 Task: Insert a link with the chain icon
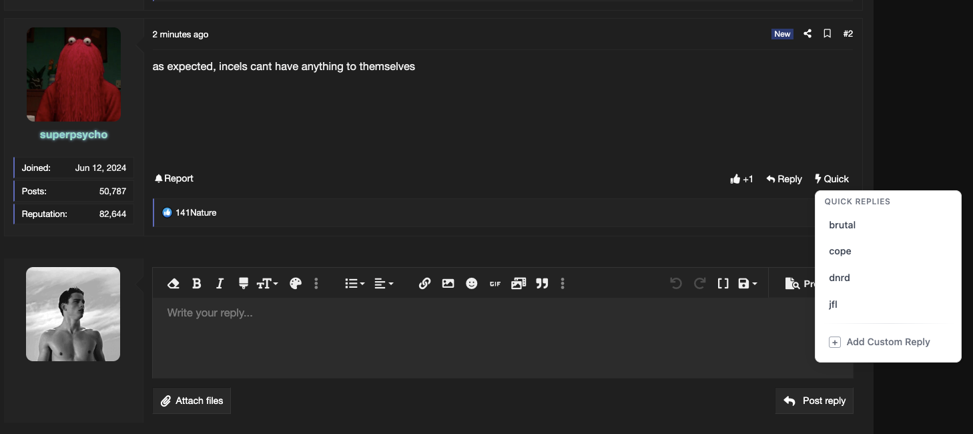coord(424,284)
